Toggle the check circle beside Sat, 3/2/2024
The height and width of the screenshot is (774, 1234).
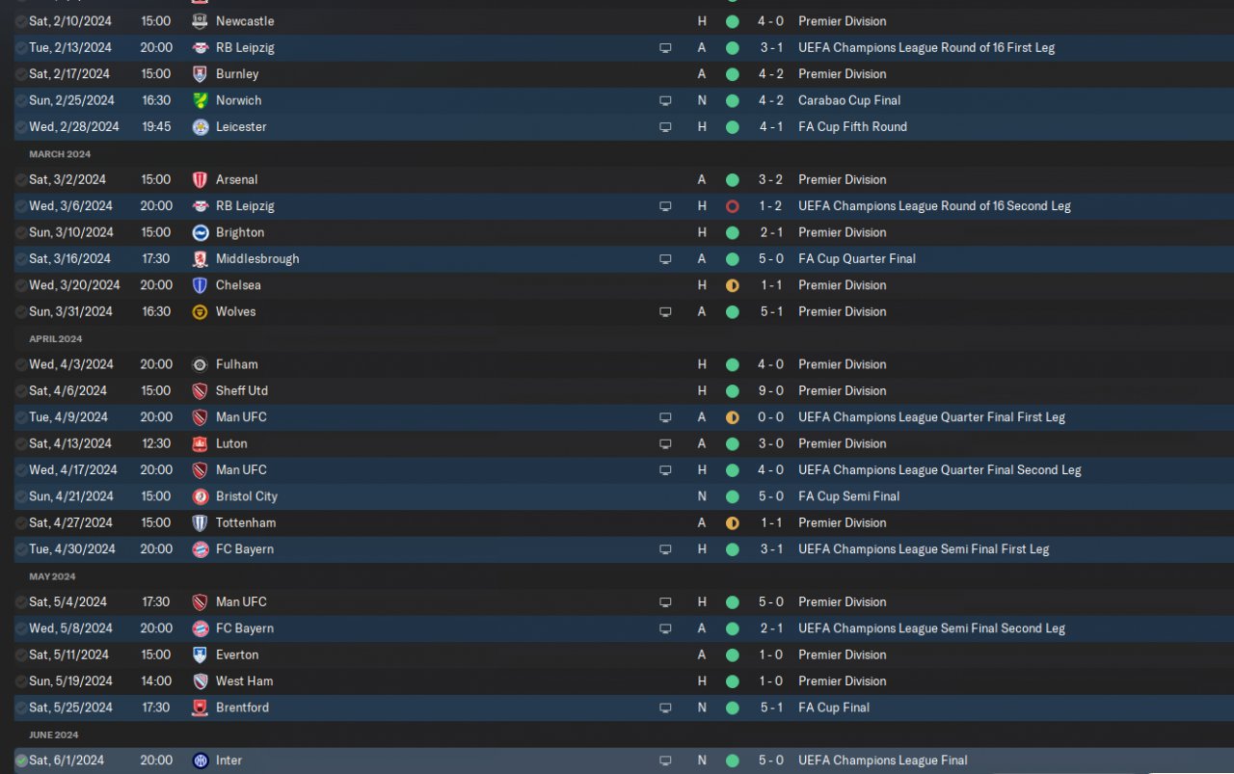point(21,179)
